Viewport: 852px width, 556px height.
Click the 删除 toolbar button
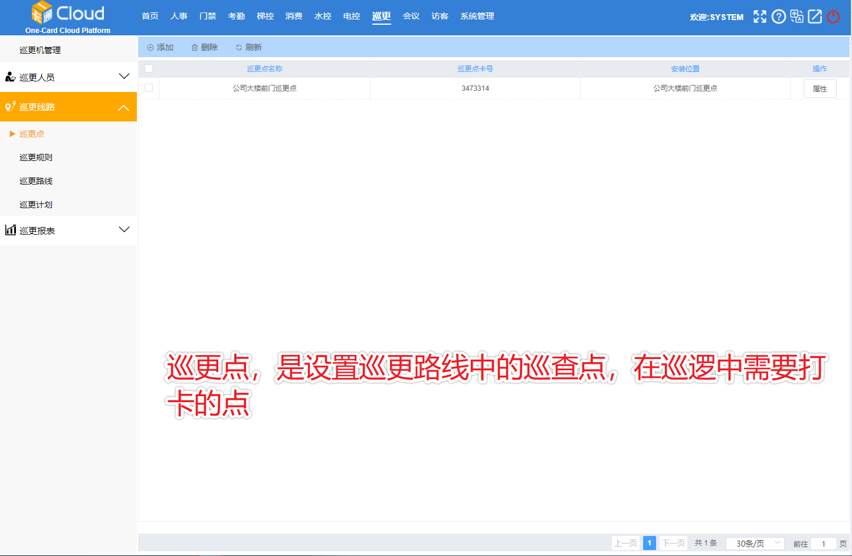point(205,47)
